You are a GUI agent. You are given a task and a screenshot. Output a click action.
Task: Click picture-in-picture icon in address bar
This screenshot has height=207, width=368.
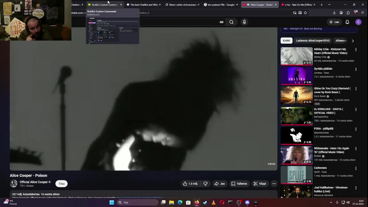tap(295, 13)
